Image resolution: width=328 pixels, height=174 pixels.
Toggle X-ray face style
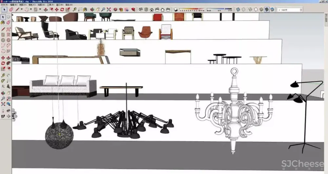tap(238, 10)
